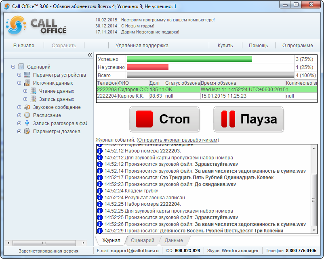Click support@calloffice.ru email in status bar

point(135,251)
